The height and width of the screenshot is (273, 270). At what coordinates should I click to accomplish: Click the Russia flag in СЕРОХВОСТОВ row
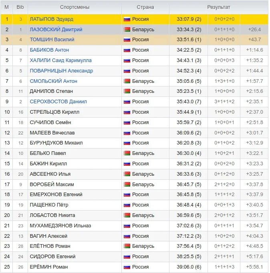pos(127,102)
